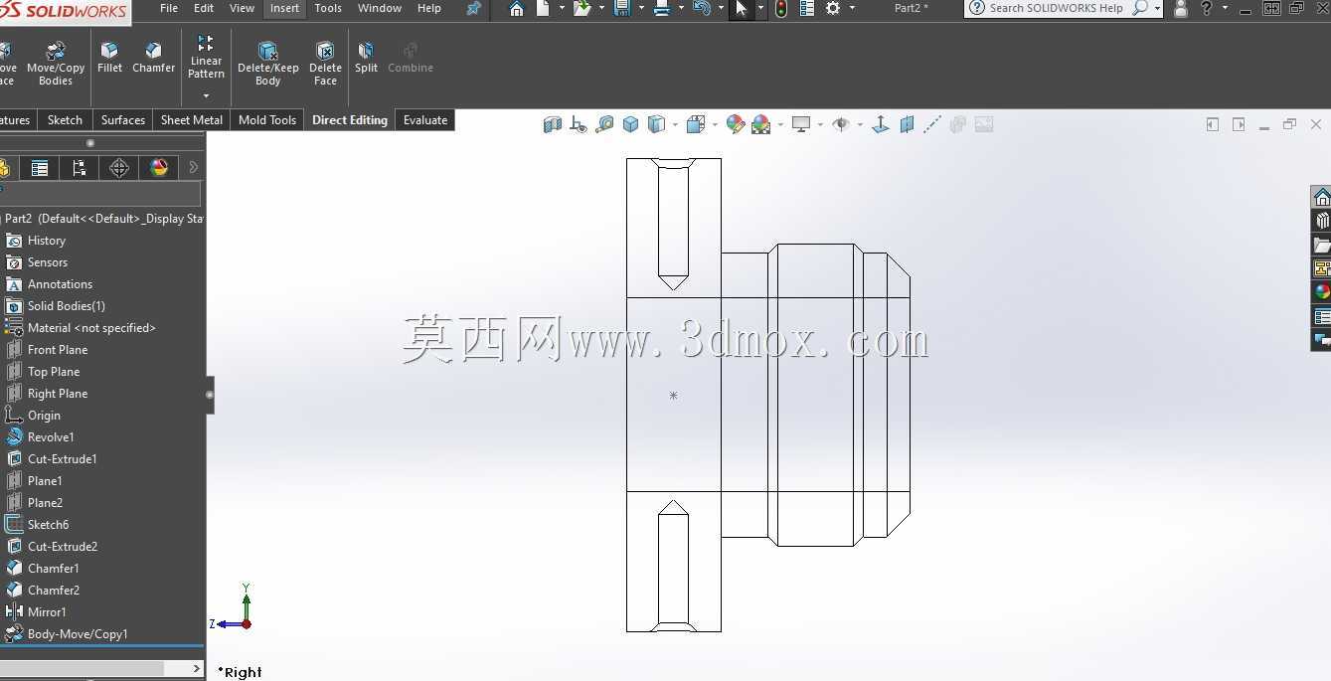The width and height of the screenshot is (1331, 681).
Task: Click the Apply Scene icon
Action: coord(761,124)
